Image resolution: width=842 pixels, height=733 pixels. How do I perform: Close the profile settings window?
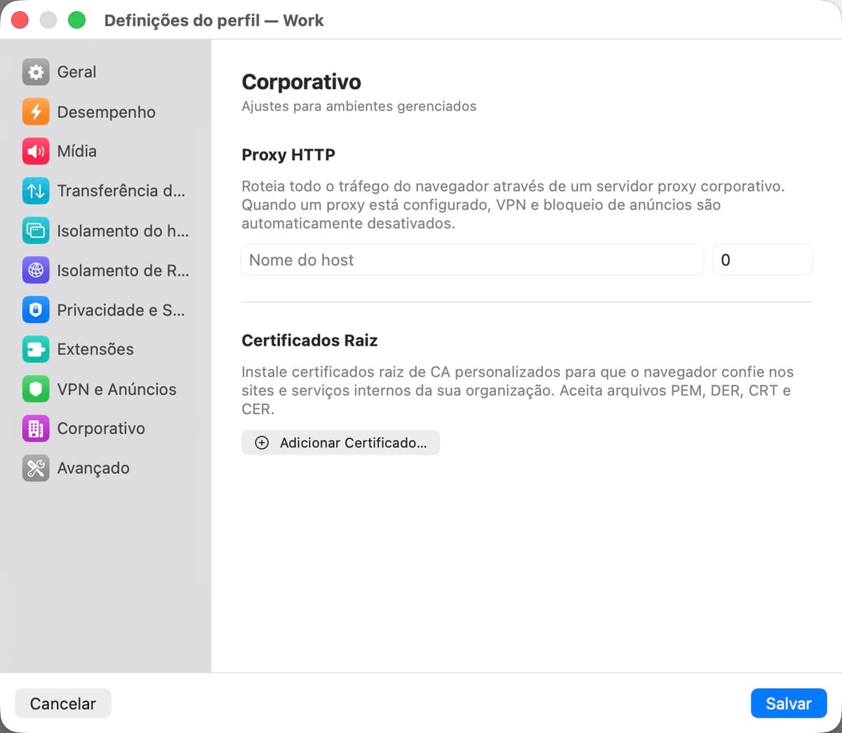pyautogui.click(x=20, y=20)
